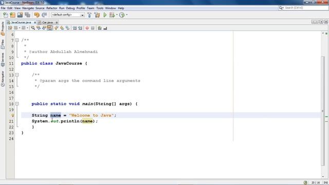Click the Undo arrow icon
The width and height of the screenshot is (329, 185).
[x=36, y=15]
